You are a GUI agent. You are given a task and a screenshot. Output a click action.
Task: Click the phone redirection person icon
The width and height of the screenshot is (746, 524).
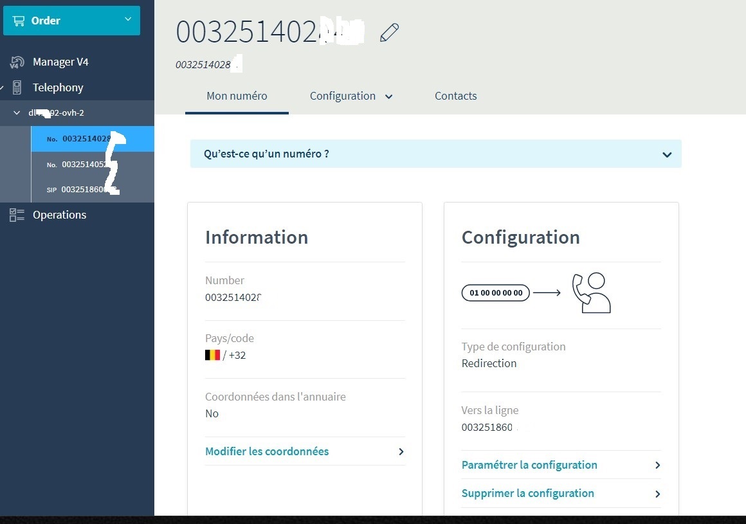click(591, 293)
